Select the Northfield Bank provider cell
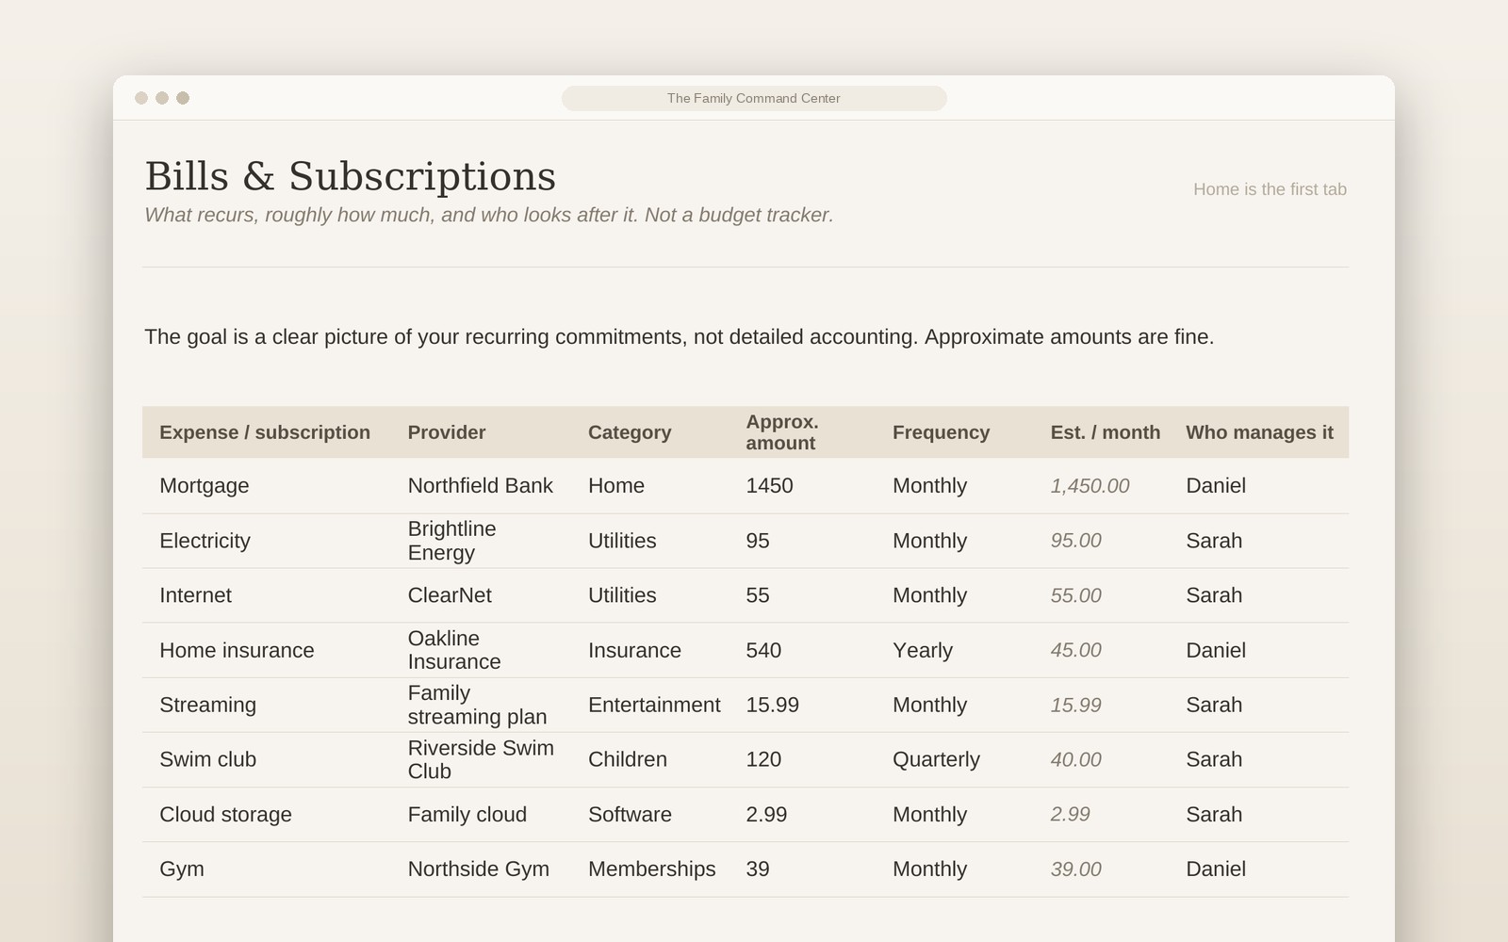1508x942 pixels. (481, 486)
